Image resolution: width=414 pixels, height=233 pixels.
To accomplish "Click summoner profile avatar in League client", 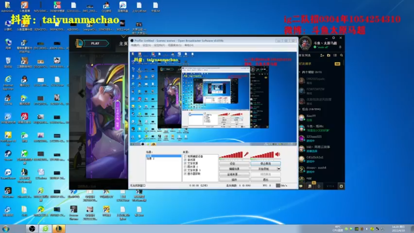I will coord(305,43).
